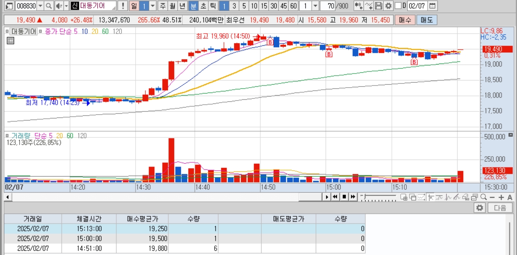This screenshot has height=255, width=517.
Task: Click the exclamation mark info button
Action: pos(123,6)
